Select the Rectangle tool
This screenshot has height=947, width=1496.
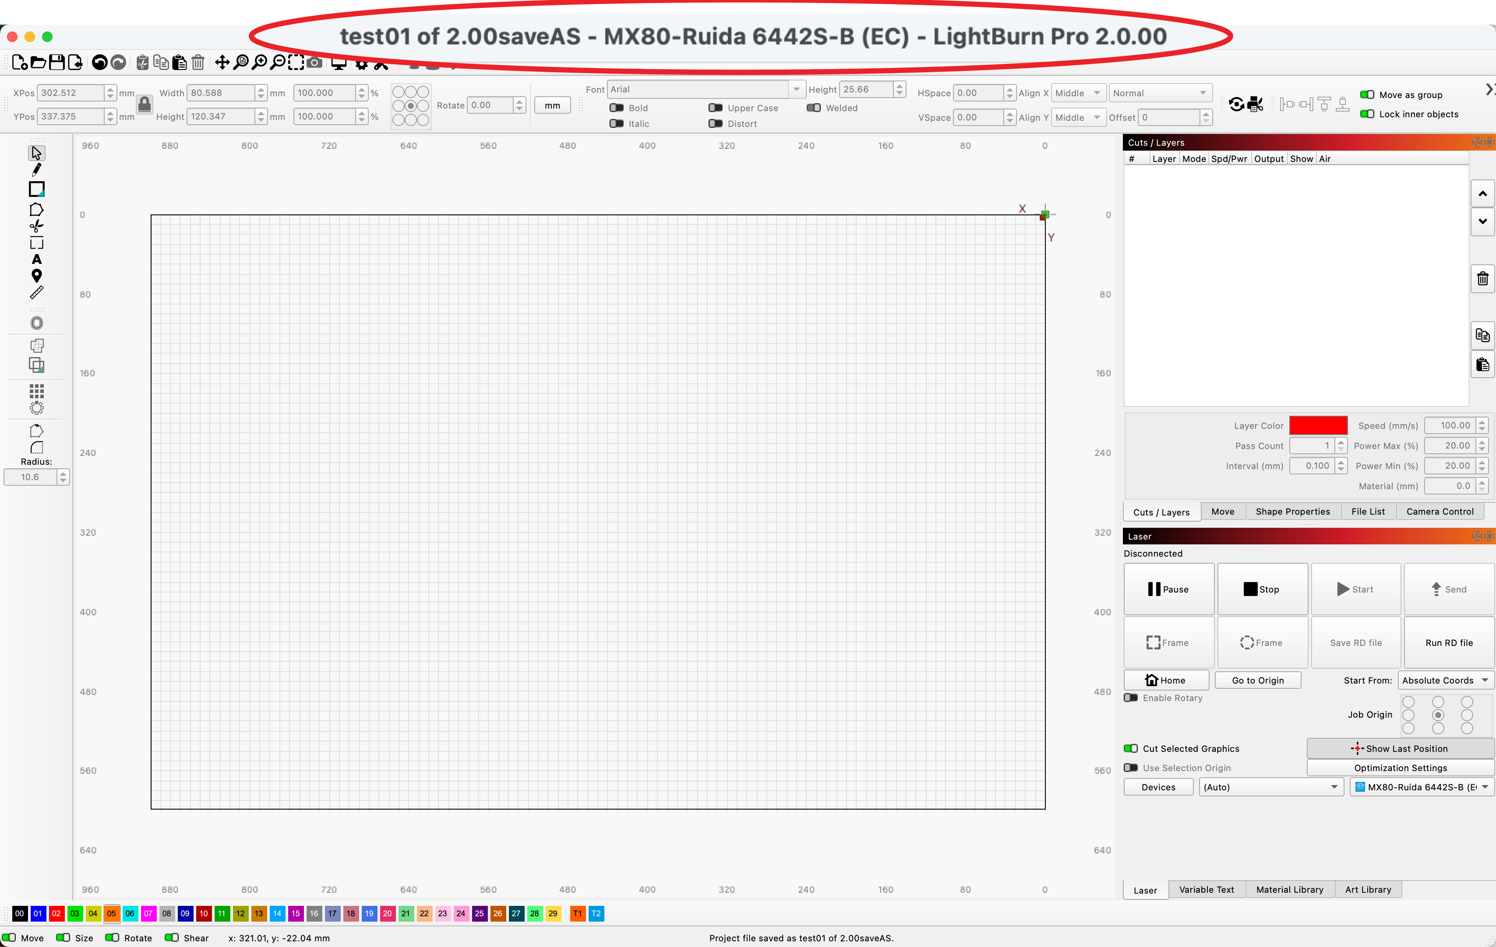[x=37, y=189]
